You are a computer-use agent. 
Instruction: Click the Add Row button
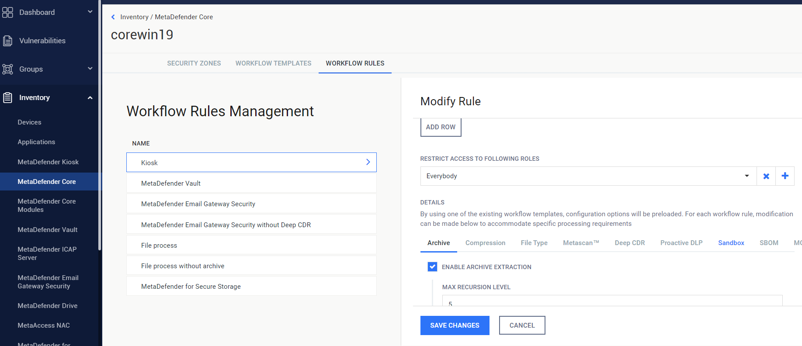[x=441, y=127]
